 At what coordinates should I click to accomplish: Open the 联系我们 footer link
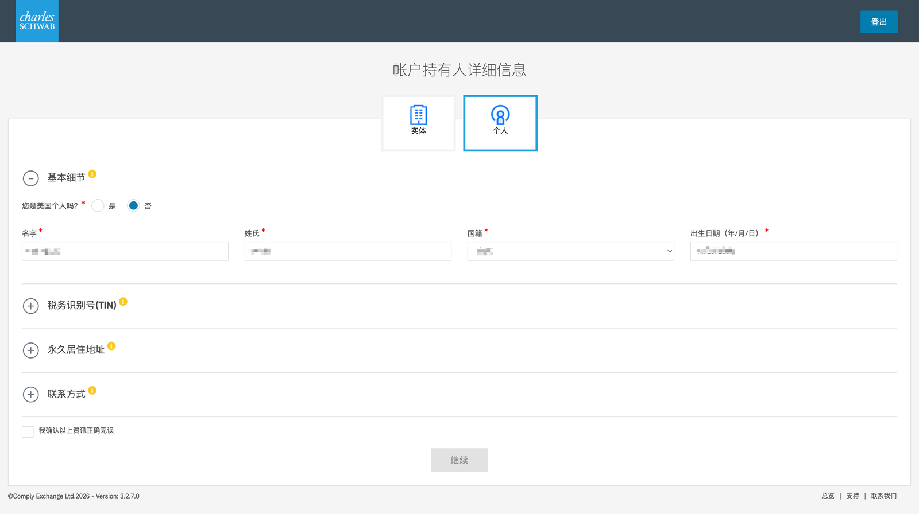pyautogui.click(x=884, y=496)
